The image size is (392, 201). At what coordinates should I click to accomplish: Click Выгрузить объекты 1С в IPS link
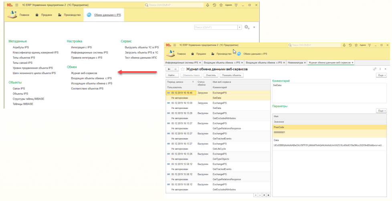point(141,47)
